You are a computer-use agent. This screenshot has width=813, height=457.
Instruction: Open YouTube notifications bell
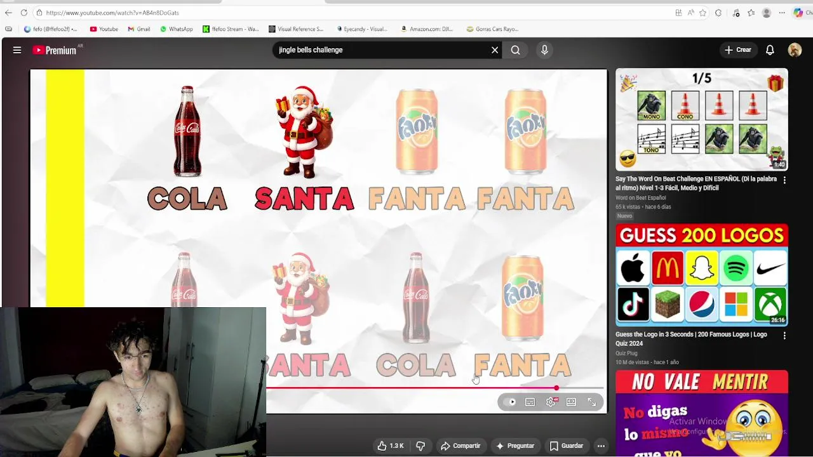coord(770,50)
